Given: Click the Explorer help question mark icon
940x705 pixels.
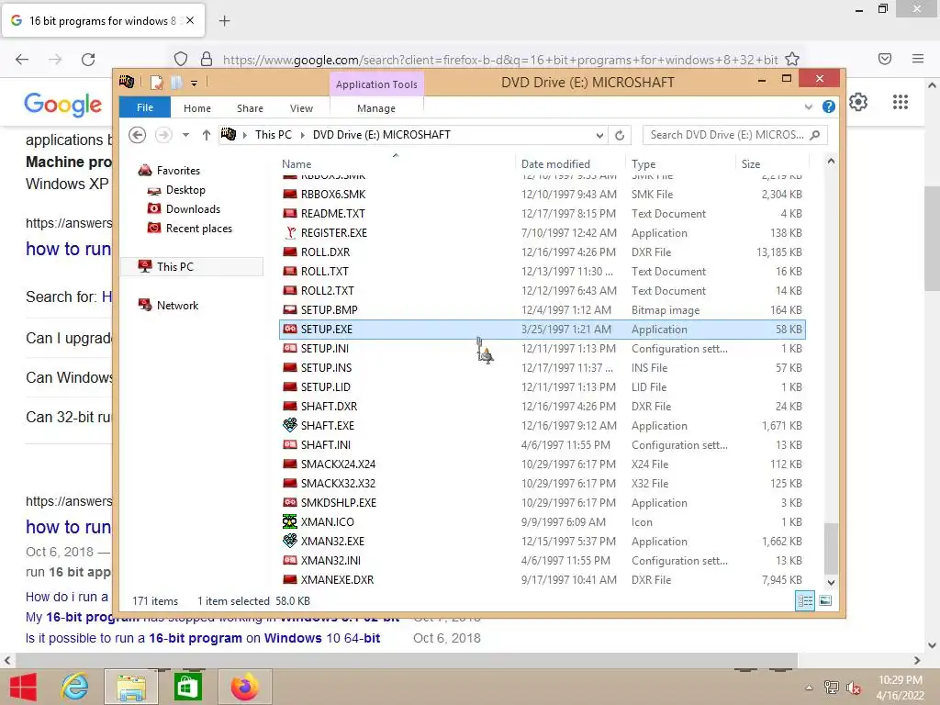Looking at the screenshot, I should [829, 106].
